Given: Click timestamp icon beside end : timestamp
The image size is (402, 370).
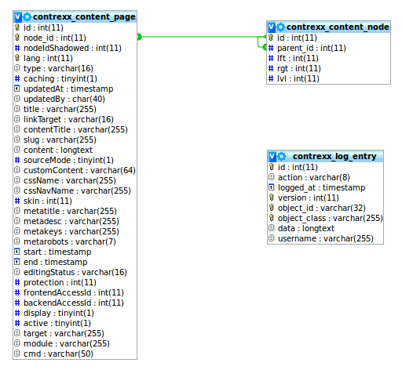Looking at the screenshot, I should point(17,262).
